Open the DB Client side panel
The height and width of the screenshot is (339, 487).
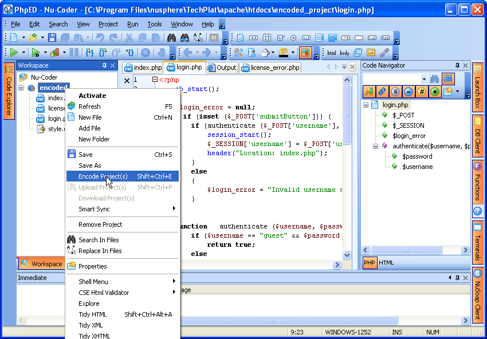[x=477, y=135]
